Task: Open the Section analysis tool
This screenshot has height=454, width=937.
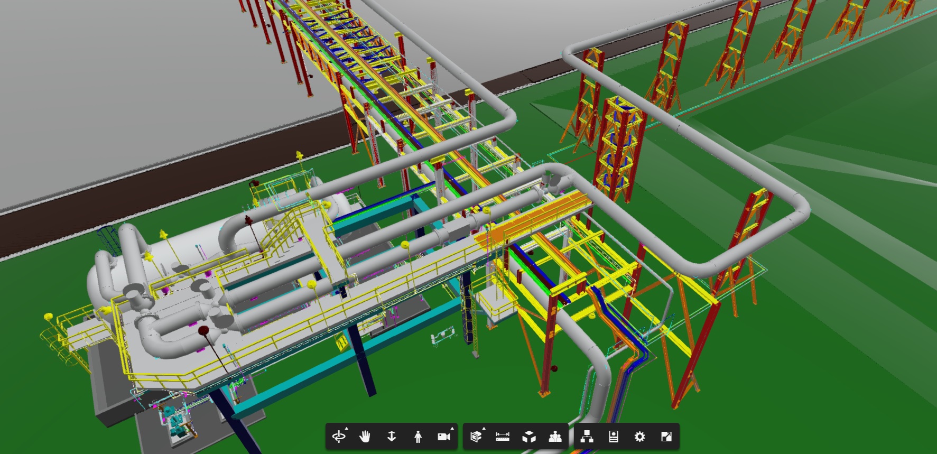Action: point(476,437)
